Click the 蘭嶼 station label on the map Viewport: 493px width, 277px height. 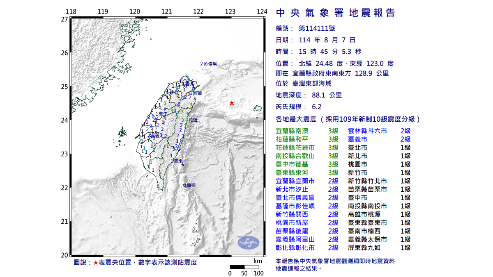(191, 186)
